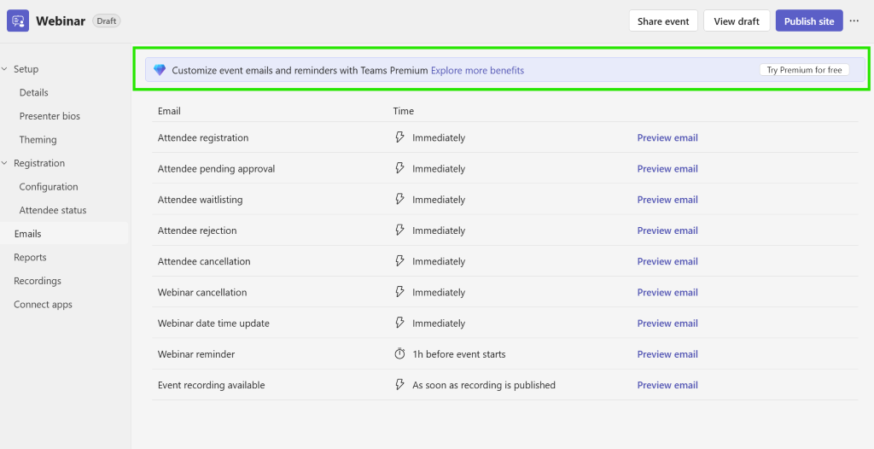
Task: Click Try Premium for free button
Action: pos(804,70)
